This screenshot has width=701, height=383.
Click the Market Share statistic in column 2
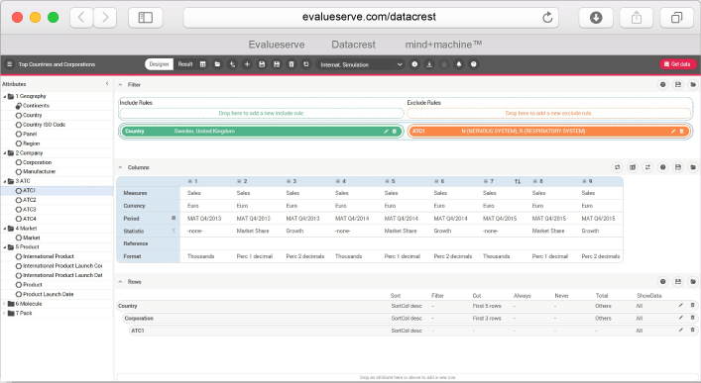253,232
